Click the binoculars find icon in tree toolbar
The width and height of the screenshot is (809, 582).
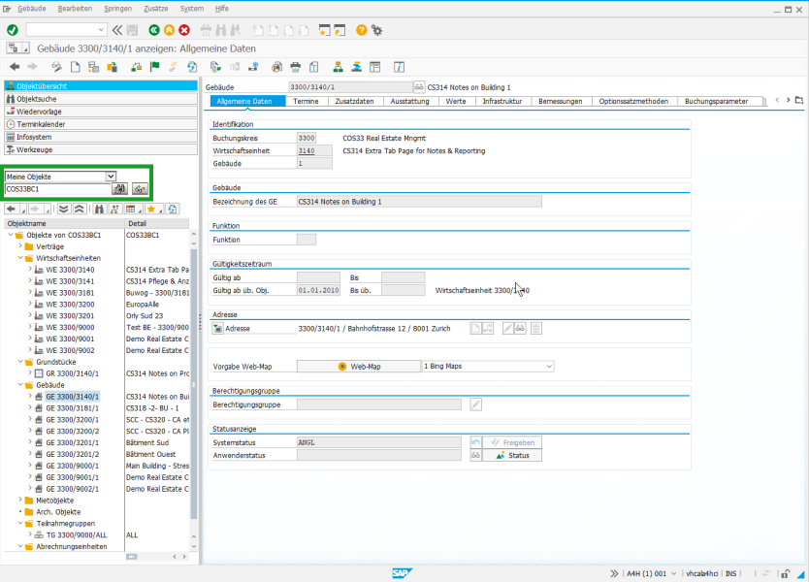(99, 209)
